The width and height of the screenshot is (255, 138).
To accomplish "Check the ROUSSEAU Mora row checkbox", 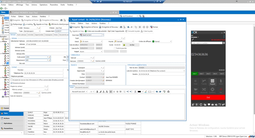I will (26, 121).
